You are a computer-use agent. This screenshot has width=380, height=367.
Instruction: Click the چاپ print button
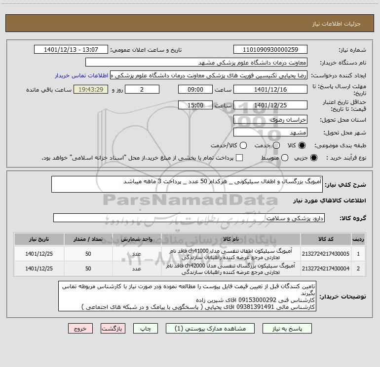(x=146, y=329)
